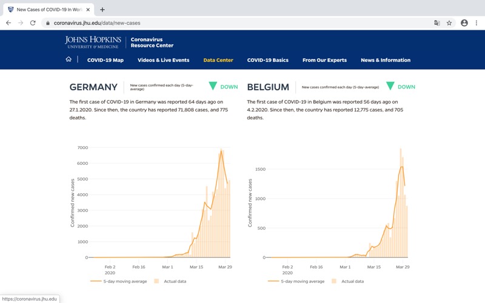Click the browser back arrow

coord(8,23)
